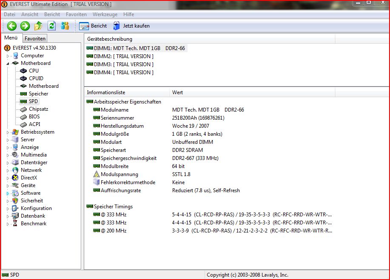Select Geräte in the tree
The height and width of the screenshot is (280, 390).
point(28,185)
